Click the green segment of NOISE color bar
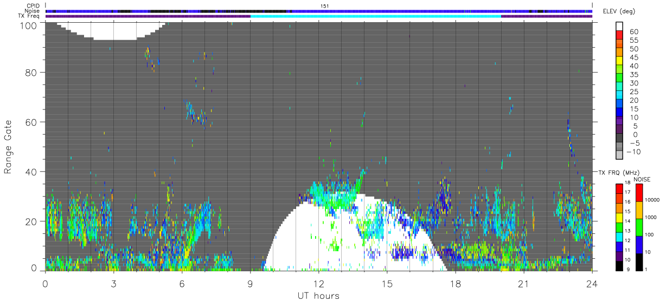The image size is (666, 307). point(638,227)
